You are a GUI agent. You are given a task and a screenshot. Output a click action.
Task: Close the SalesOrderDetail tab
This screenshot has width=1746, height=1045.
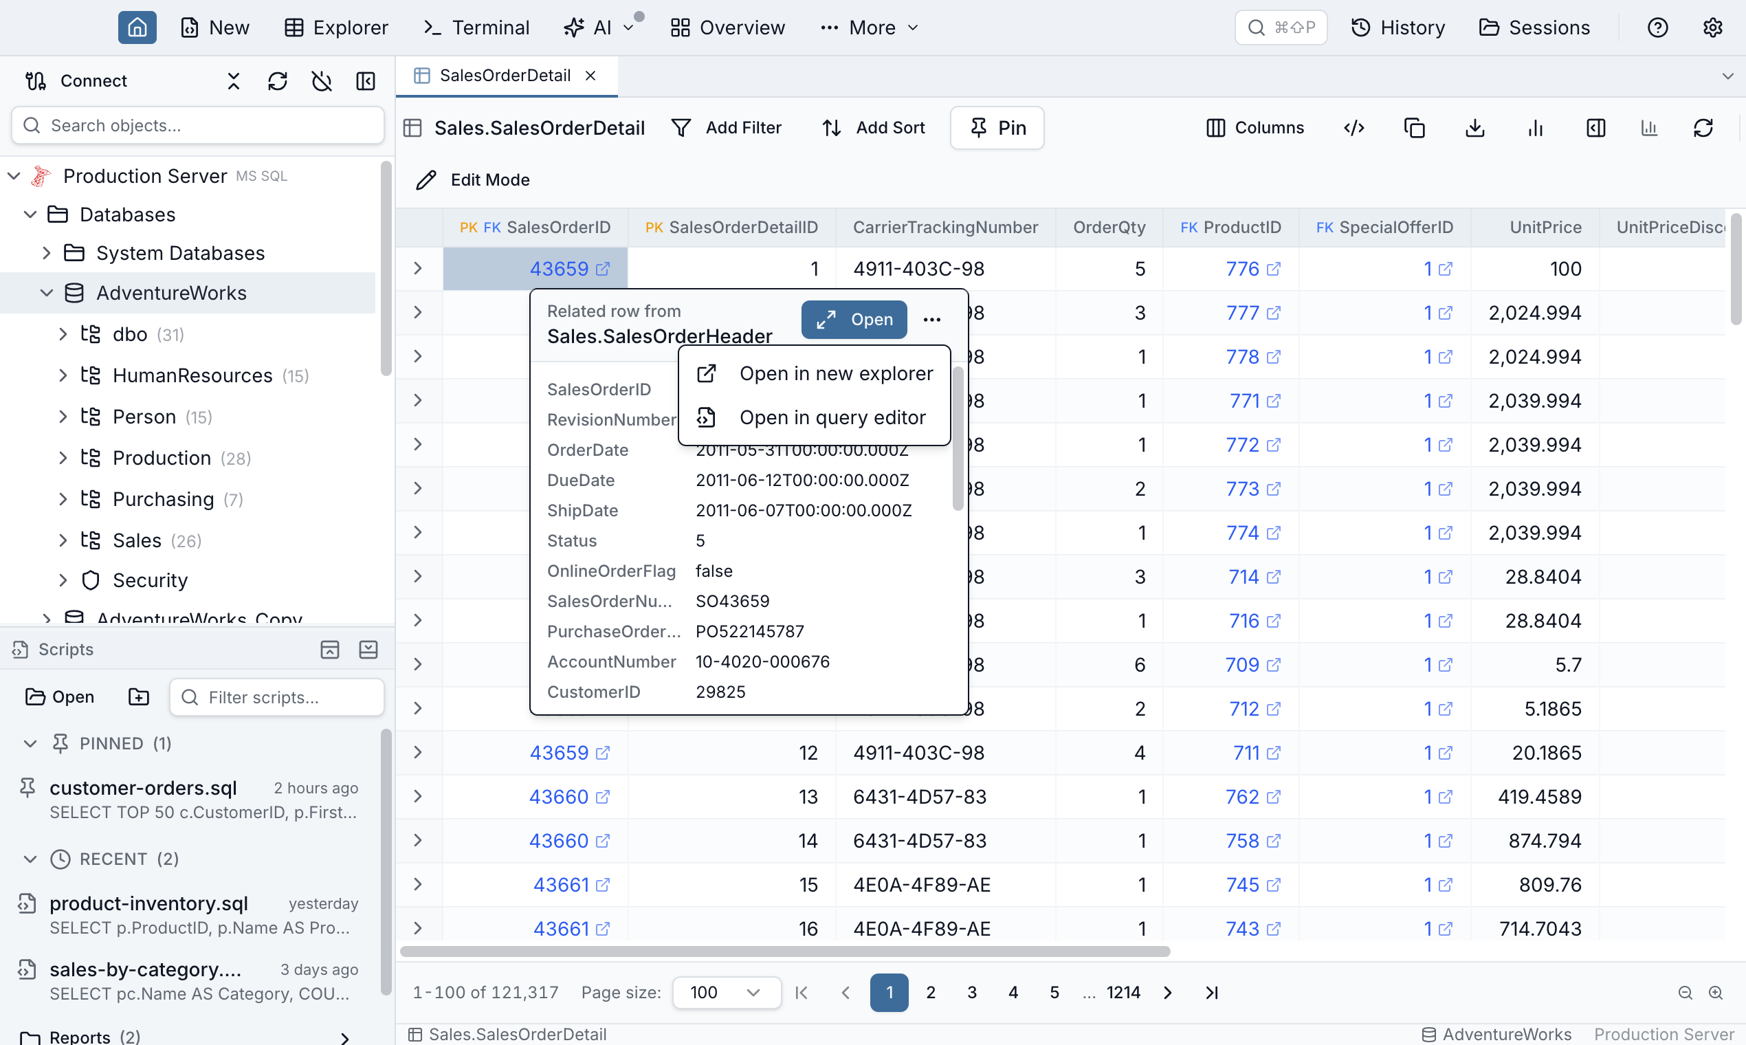tap(590, 76)
